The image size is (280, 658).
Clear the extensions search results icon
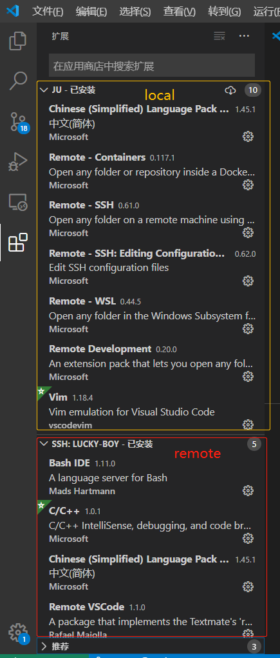(219, 36)
